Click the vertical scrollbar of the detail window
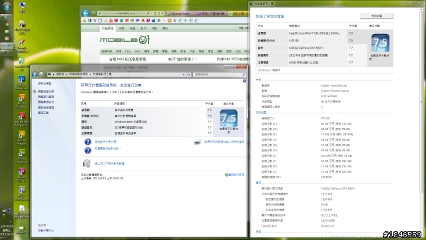 point(421,102)
